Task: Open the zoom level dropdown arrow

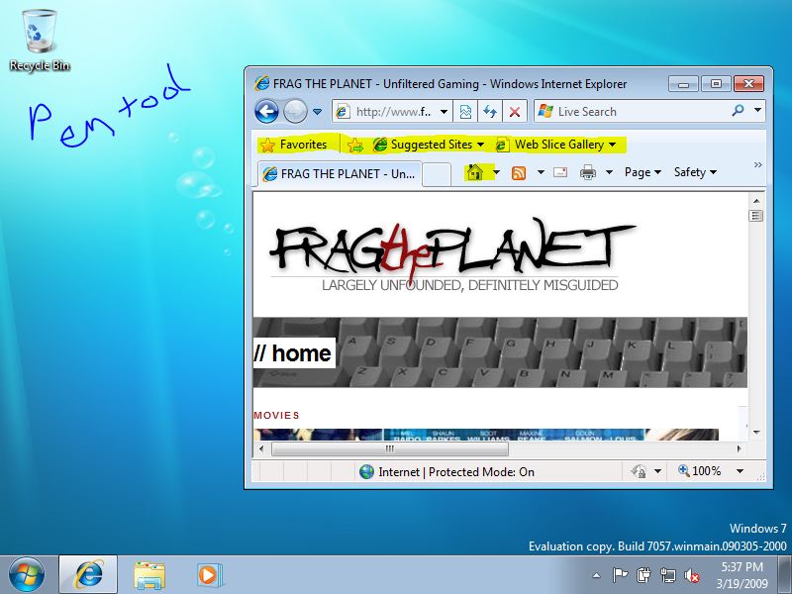Action: point(740,471)
